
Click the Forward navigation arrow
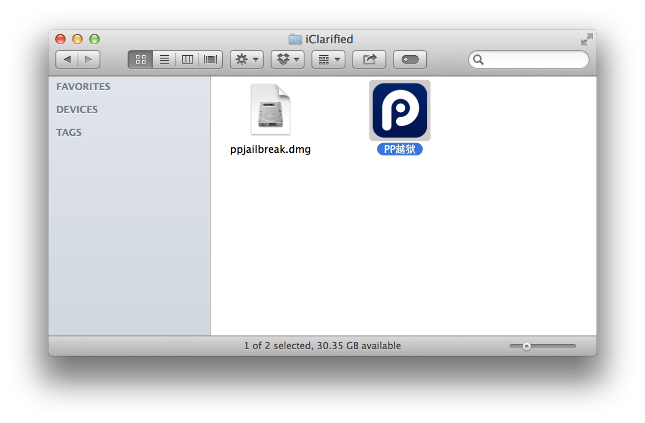tap(89, 59)
